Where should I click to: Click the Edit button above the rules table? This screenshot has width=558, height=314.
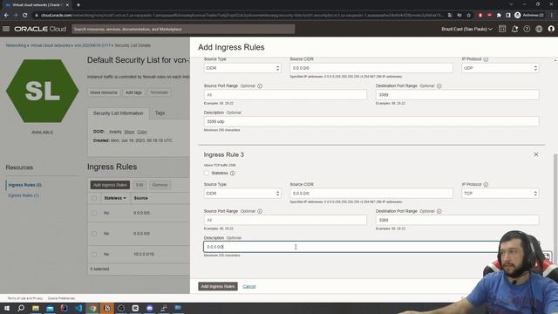click(x=139, y=185)
